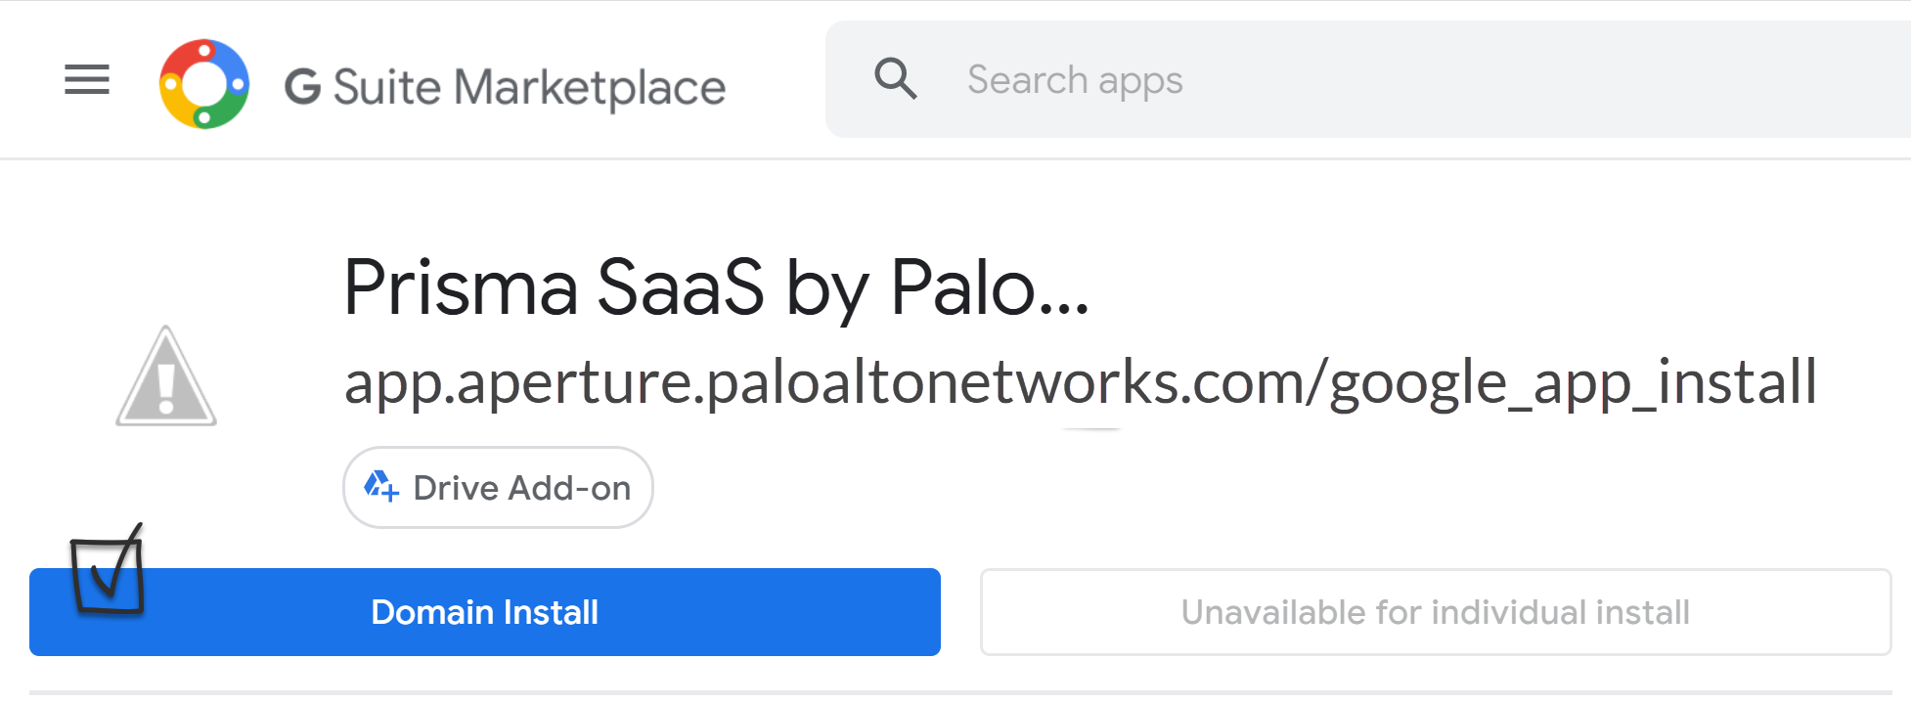Click the Domain Install label text

coord(484,612)
